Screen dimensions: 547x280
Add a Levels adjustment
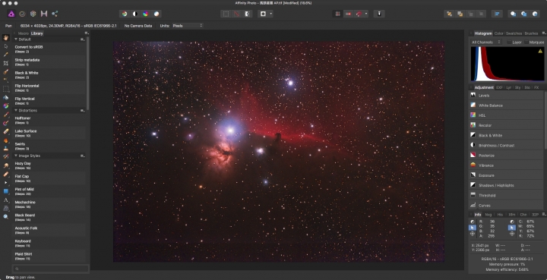click(x=505, y=95)
